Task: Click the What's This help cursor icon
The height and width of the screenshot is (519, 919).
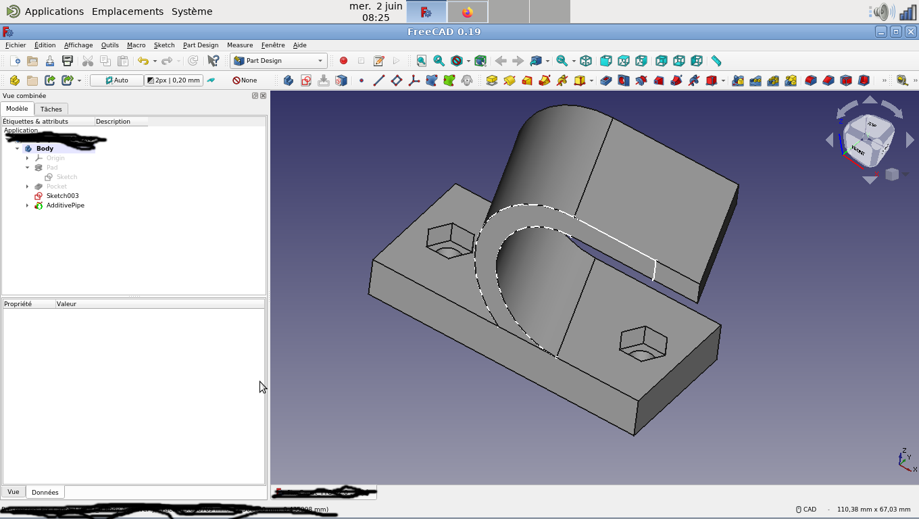Action: [x=213, y=61]
